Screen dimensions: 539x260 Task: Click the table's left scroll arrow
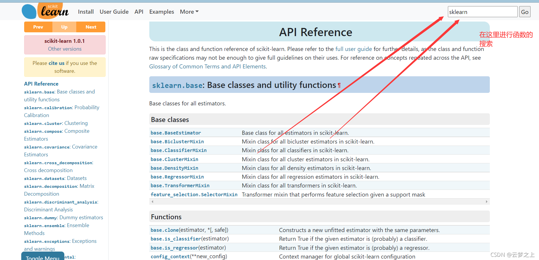click(152, 201)
